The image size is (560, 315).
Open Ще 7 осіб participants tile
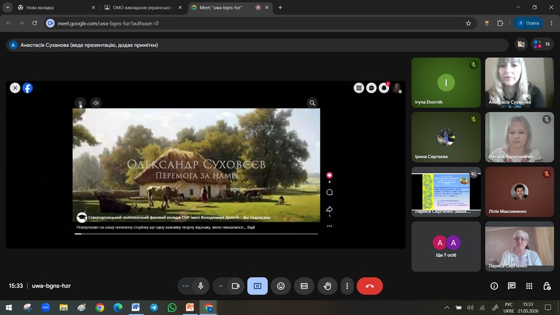click(x=446, y=246)
